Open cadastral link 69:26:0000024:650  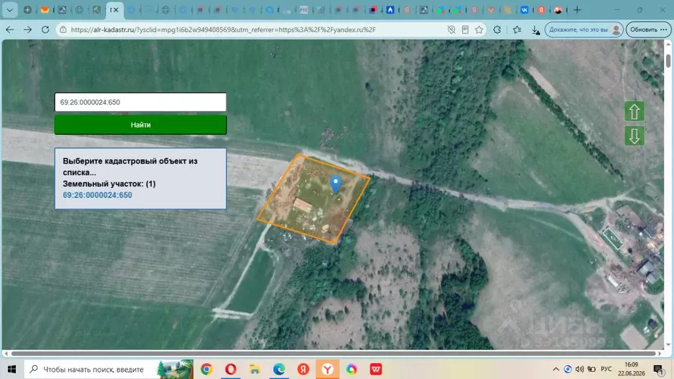[97, 195]
